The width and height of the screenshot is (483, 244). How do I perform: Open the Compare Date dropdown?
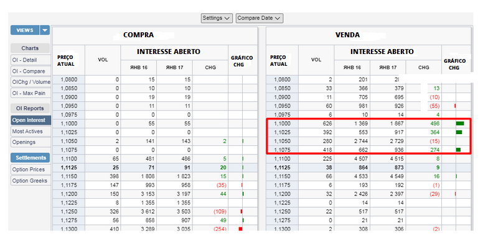coord(260,18)
